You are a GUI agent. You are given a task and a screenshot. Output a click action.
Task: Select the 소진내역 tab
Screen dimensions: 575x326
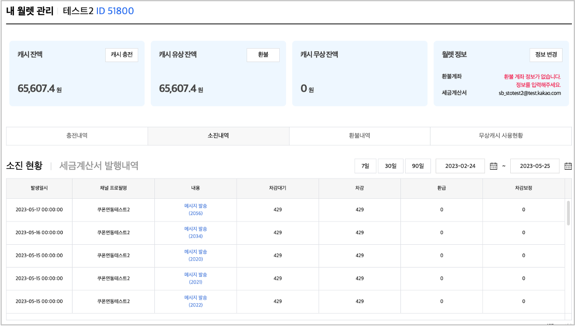tap(218, 136)
